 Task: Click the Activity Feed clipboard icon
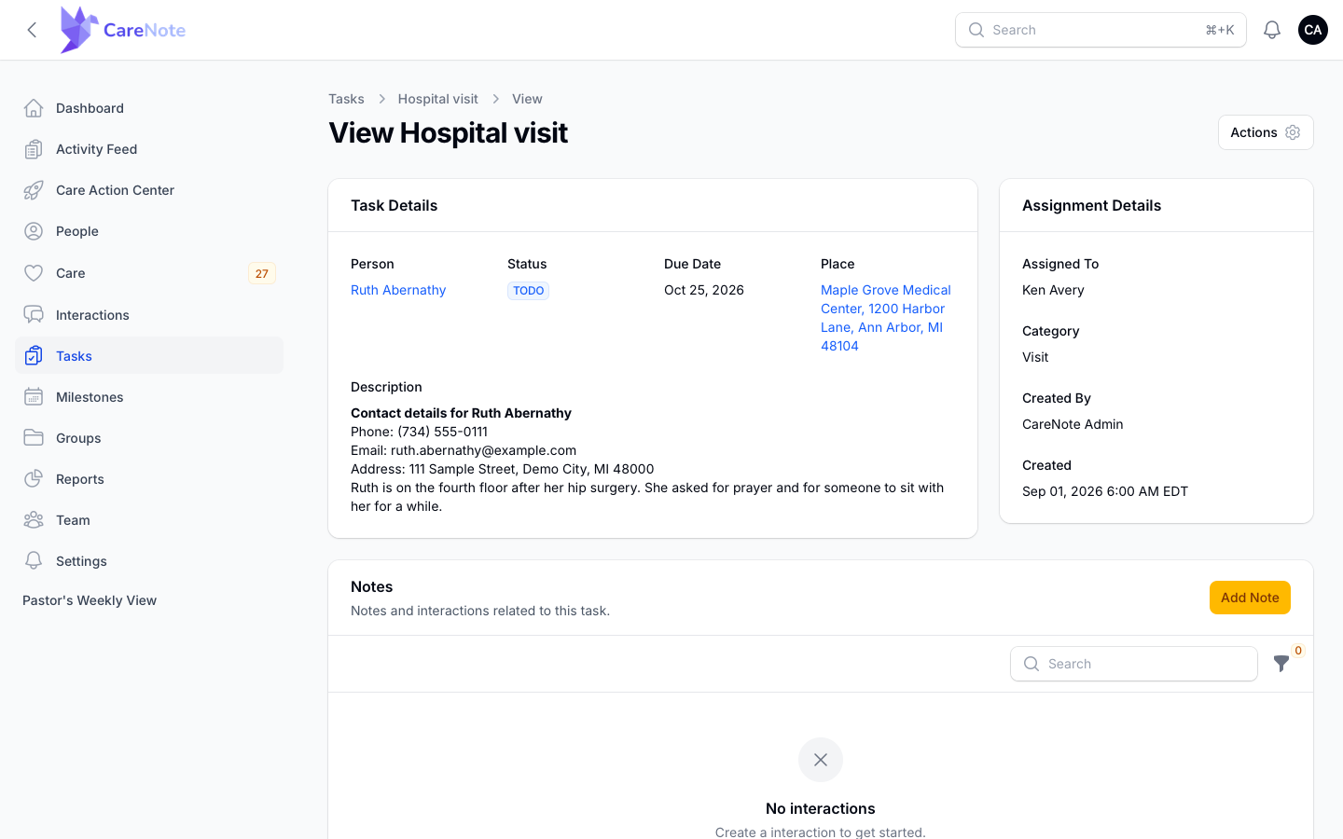pyautogui.click(x=34, y=149)
